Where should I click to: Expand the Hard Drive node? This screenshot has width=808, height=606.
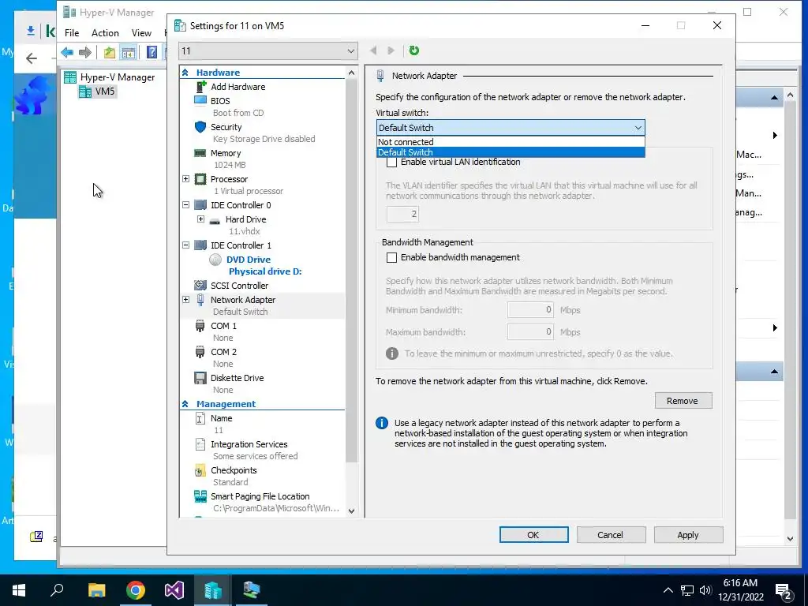tap(200, 219)
